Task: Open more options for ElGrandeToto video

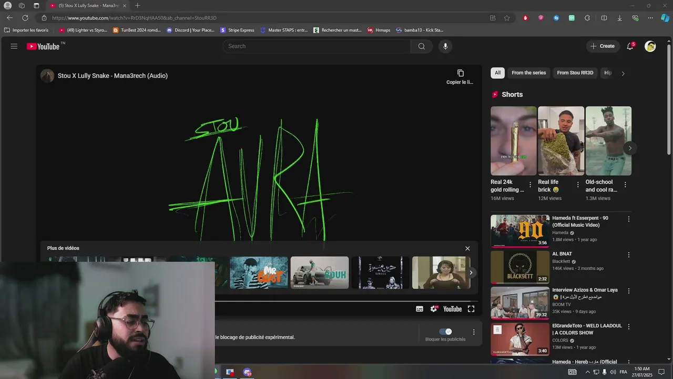Action: (628, 326)
